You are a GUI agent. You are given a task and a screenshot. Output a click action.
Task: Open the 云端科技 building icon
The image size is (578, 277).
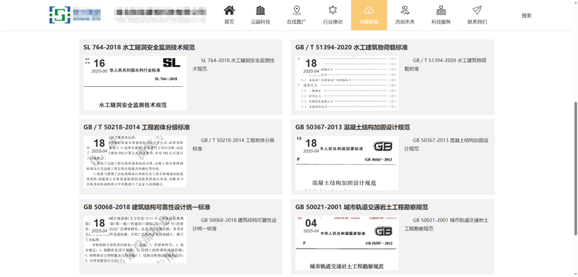[261, 10]
